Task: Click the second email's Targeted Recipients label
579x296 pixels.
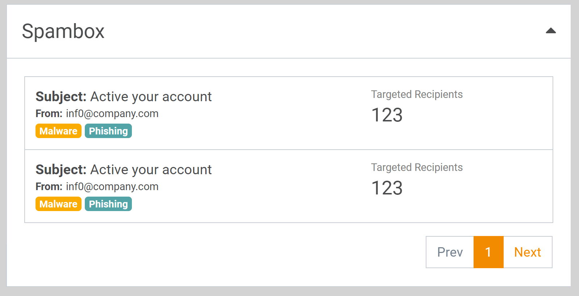Action: click(417, 167)
